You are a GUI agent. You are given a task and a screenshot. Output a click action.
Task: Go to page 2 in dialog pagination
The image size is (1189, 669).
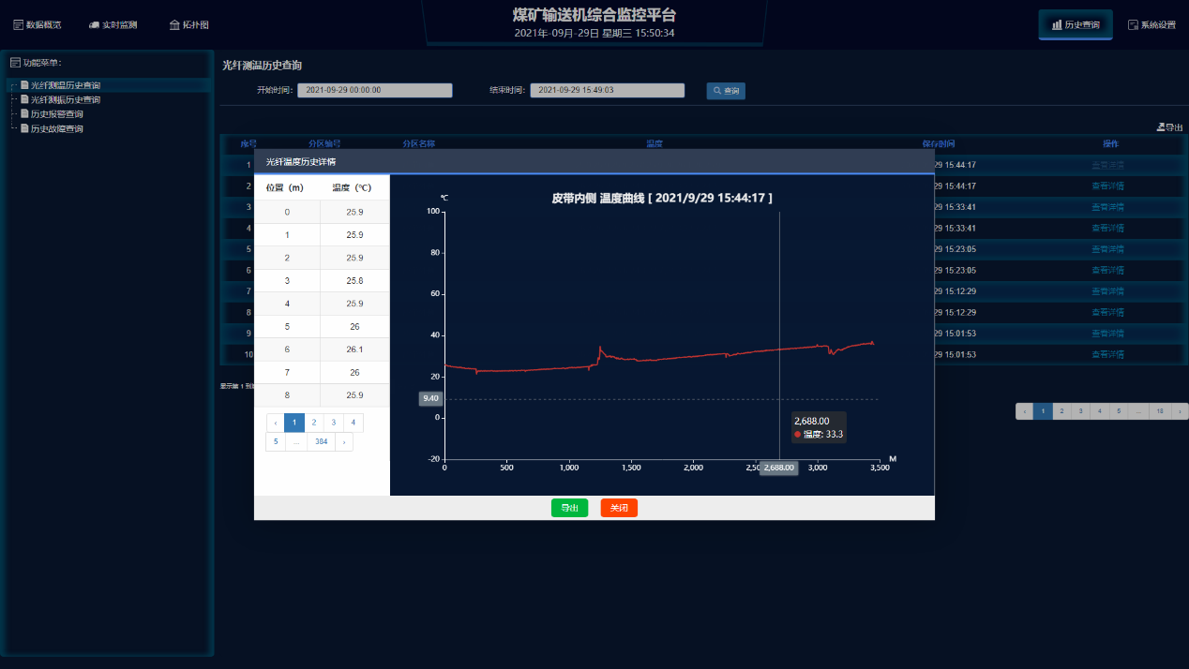tap(314, 423)
